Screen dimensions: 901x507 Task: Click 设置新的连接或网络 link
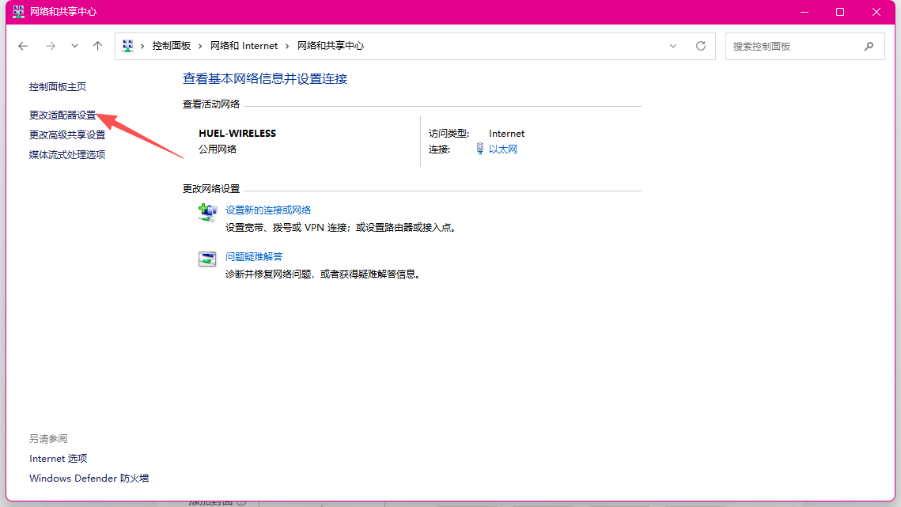(x=268, y=210)
